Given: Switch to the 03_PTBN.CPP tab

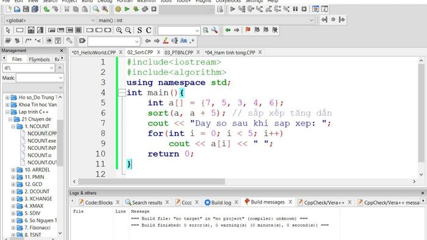Looking at the screenshot, I should tap(179, 52).
